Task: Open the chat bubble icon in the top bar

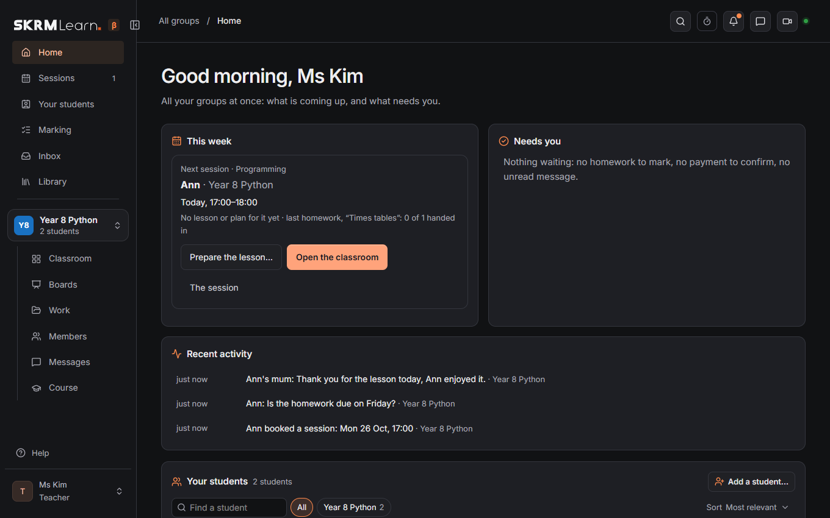Action: [x=760, y=21]
